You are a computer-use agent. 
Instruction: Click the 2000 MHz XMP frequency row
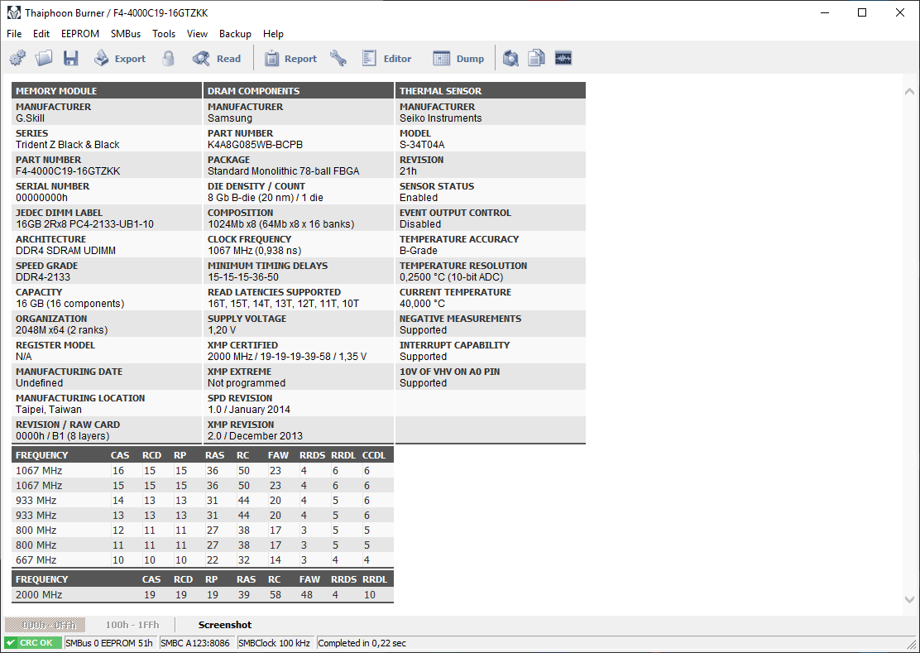click(203, 594)
